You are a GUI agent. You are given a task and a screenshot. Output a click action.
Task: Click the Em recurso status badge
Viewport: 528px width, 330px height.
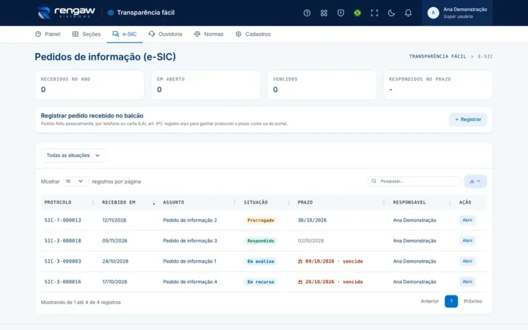[x=261, y=282]
